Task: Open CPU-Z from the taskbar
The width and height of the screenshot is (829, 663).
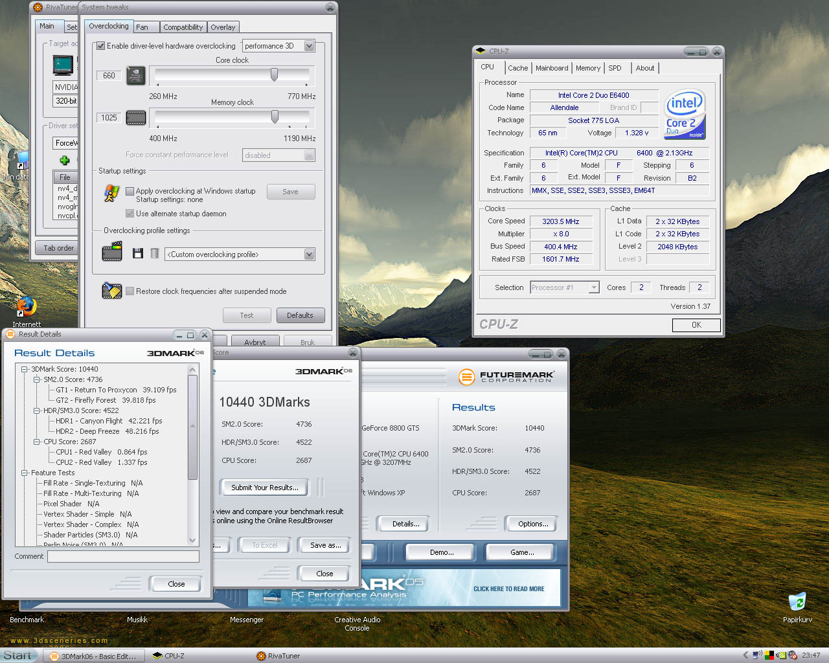Action: pyautogui.click(x=168, y=656)
